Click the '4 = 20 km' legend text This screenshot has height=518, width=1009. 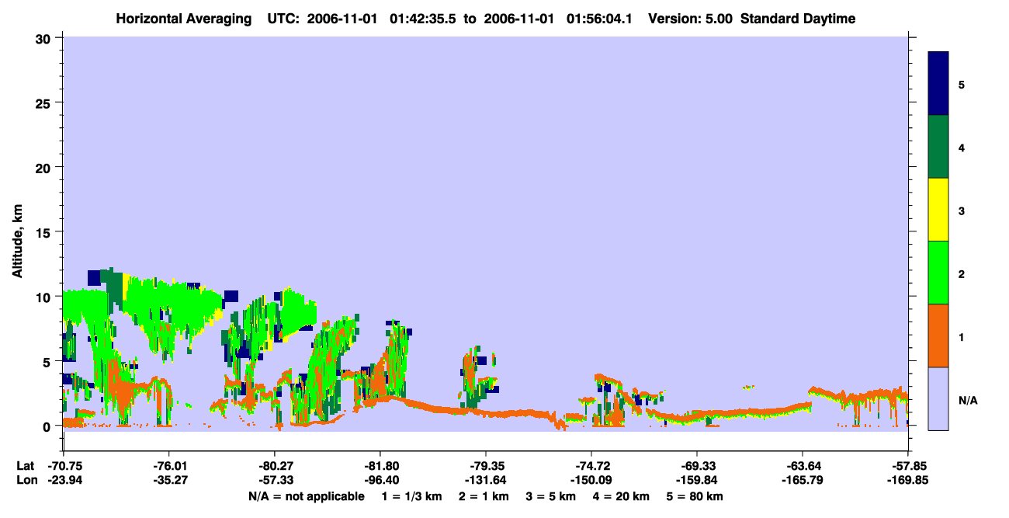pyautogui.click(x=622, y=496)
